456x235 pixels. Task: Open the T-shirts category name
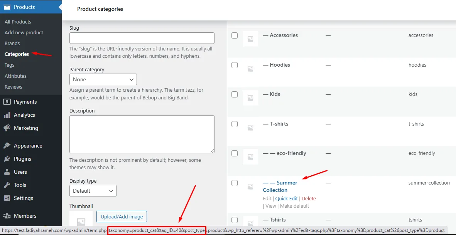click(x=275, y=124)
